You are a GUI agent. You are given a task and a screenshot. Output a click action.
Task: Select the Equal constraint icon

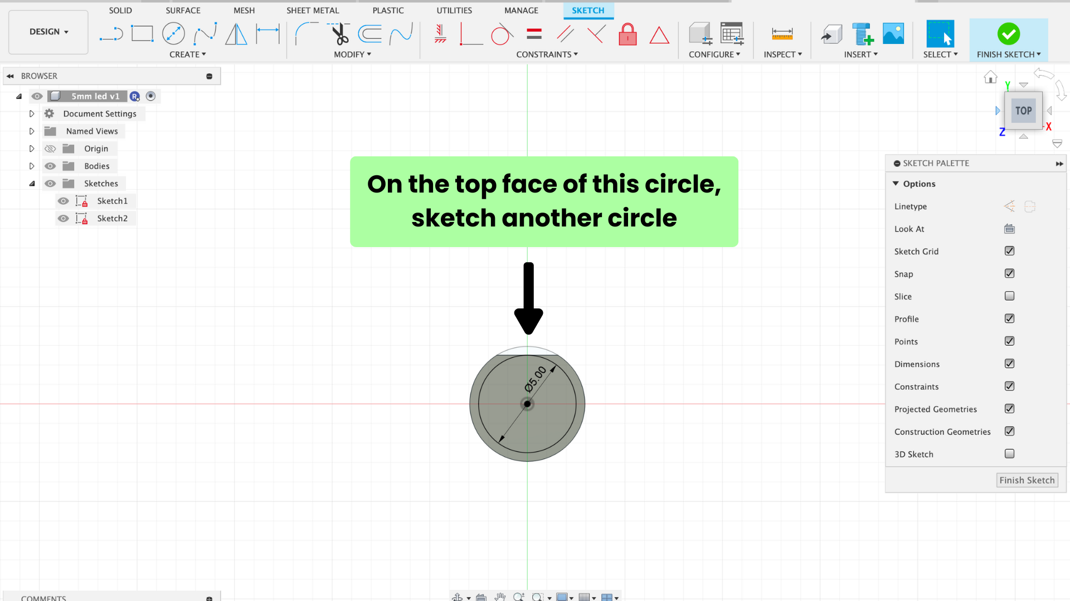point(534,34)
